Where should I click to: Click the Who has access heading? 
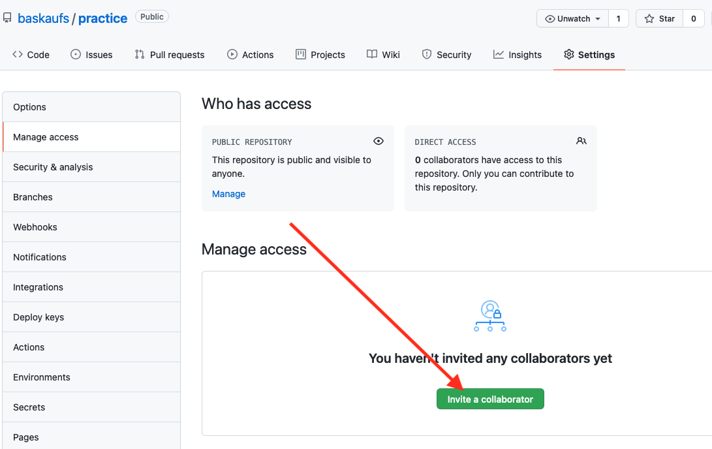click(x=256, y=104)
